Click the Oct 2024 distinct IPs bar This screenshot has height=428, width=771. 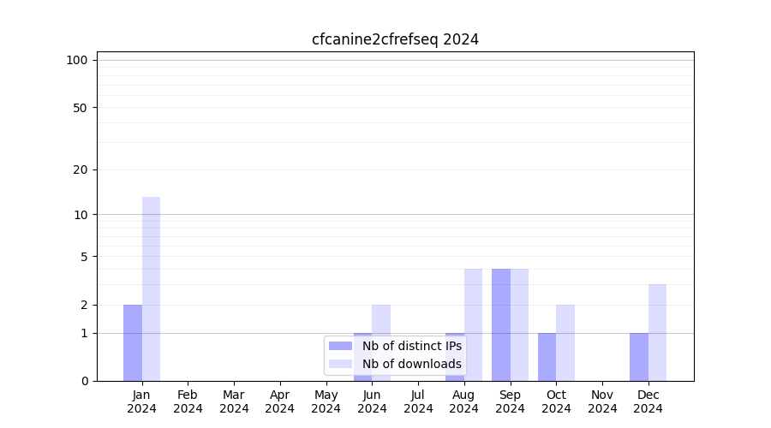point(547,356)
